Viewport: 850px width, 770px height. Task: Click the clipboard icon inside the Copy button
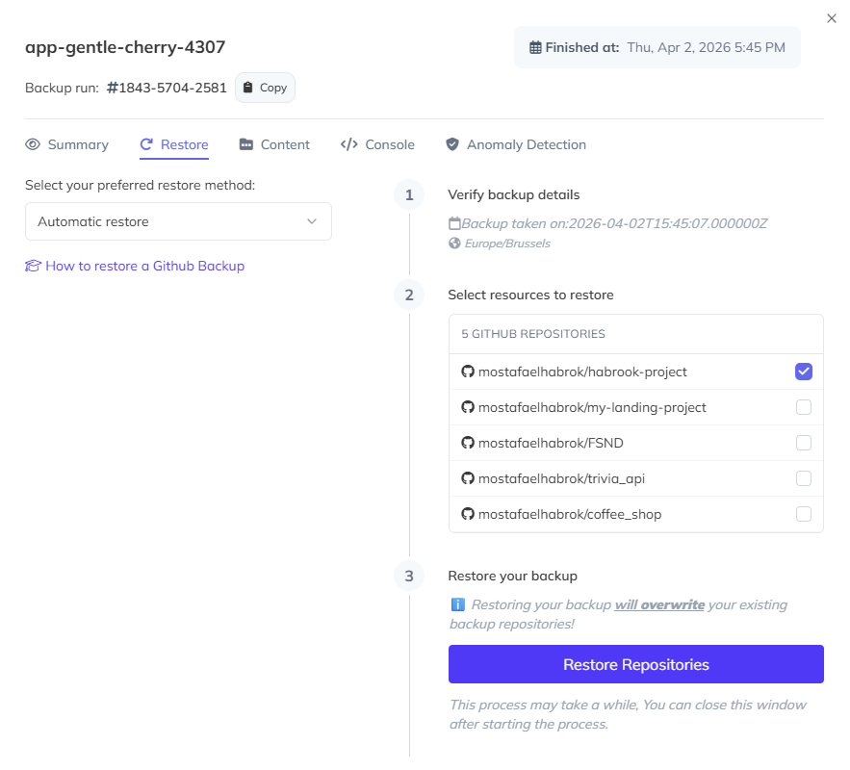click(x=249, y=87)
